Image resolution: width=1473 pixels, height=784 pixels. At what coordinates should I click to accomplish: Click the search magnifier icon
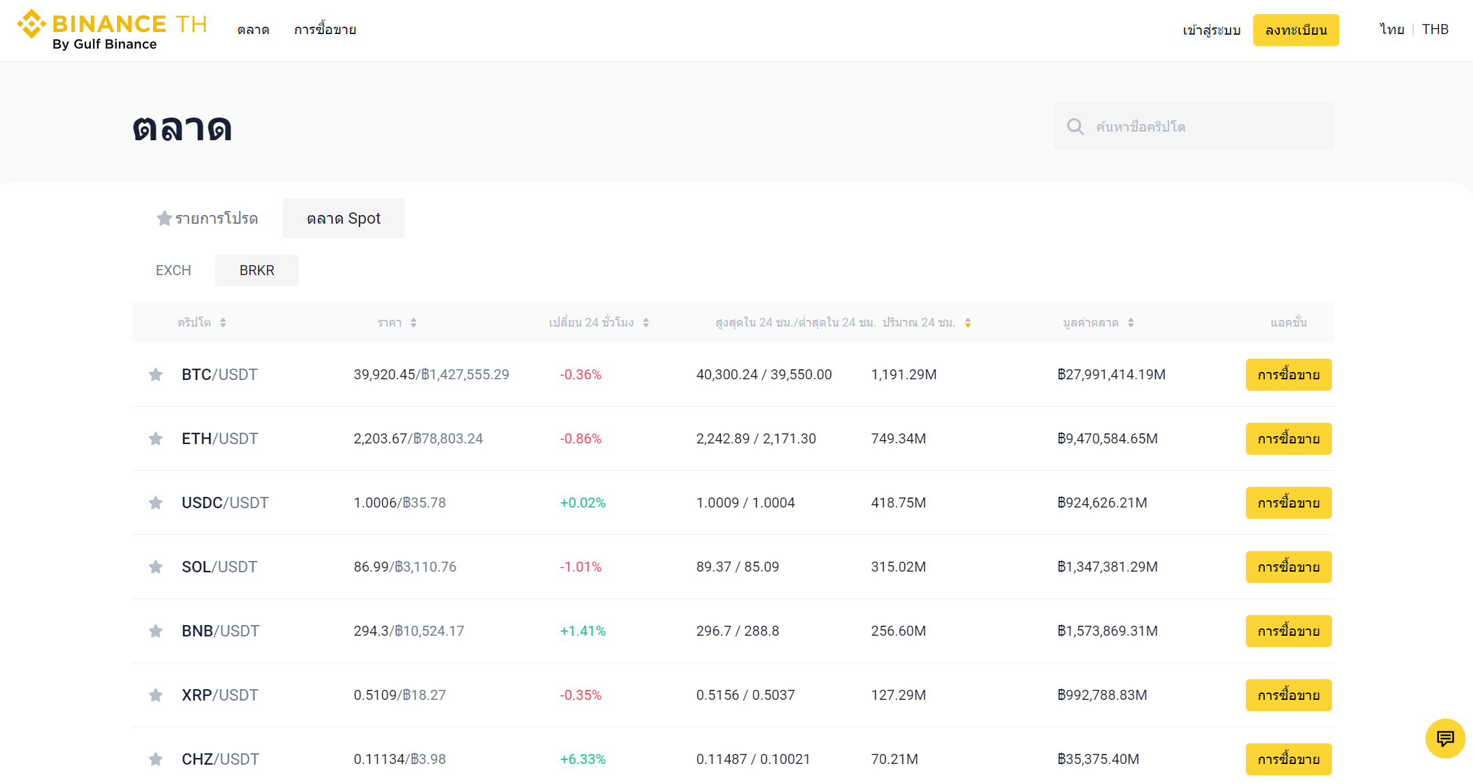coord(1075,126)
